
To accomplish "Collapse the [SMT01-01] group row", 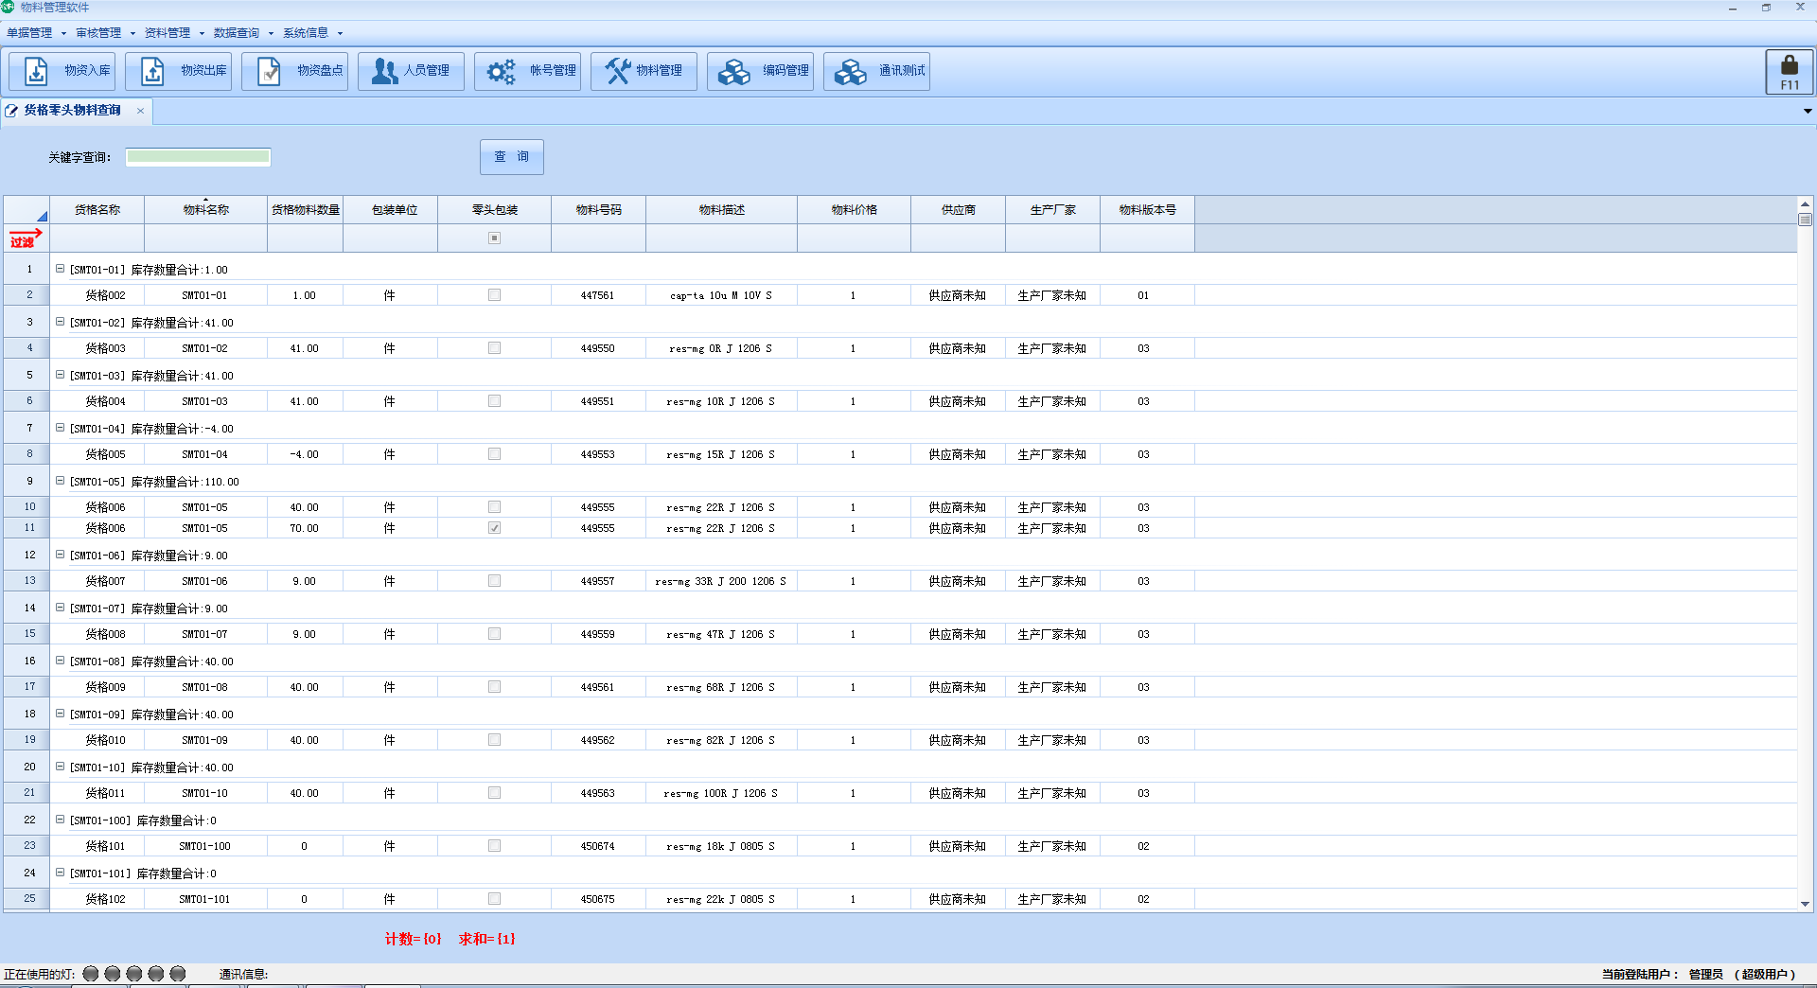I will [60, 269].
